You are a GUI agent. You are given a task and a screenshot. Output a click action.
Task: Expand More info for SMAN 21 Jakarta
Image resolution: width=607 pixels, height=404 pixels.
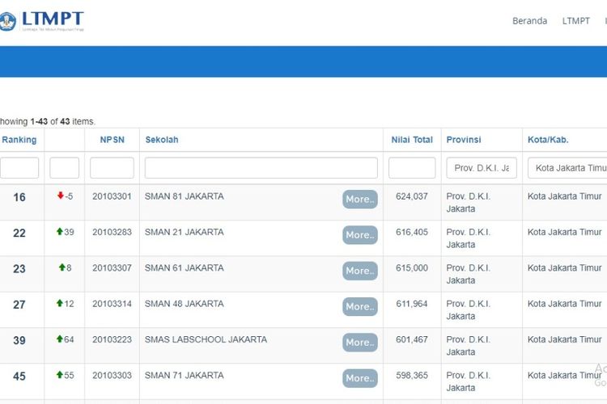pyautogui.click(x=359, y=235)
